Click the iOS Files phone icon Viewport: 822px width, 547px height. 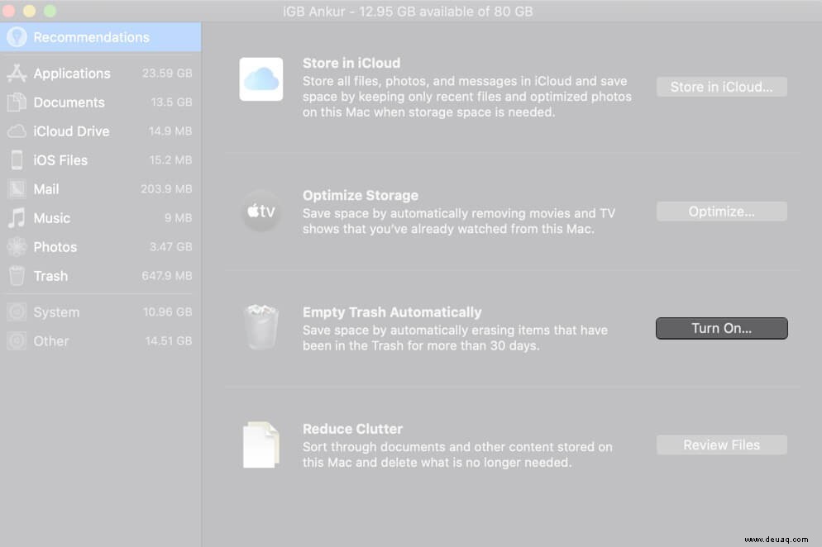tap(17, 159)
